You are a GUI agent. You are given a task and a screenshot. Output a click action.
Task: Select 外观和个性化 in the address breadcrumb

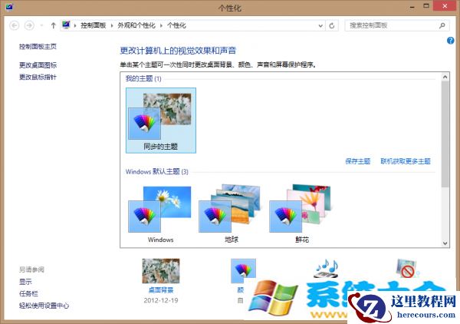(136, 25)
